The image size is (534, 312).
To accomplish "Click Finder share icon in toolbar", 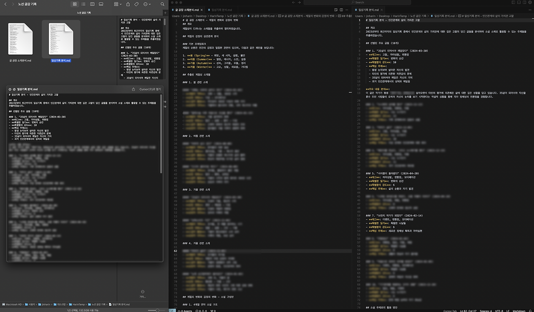I will click(127, 4).
